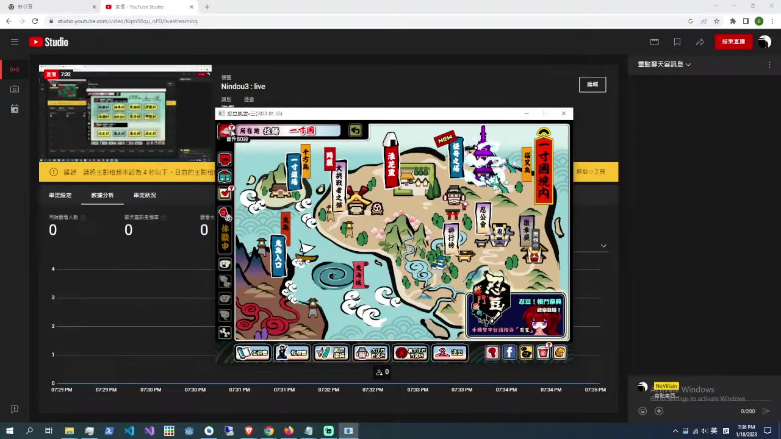
Task: Click the mission scroll button in game
Action: point(253,352)
